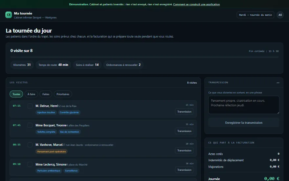Screen dimensions: 289x181
Task: Click the CS cabinet logo icon
Action: click(9, 15)
